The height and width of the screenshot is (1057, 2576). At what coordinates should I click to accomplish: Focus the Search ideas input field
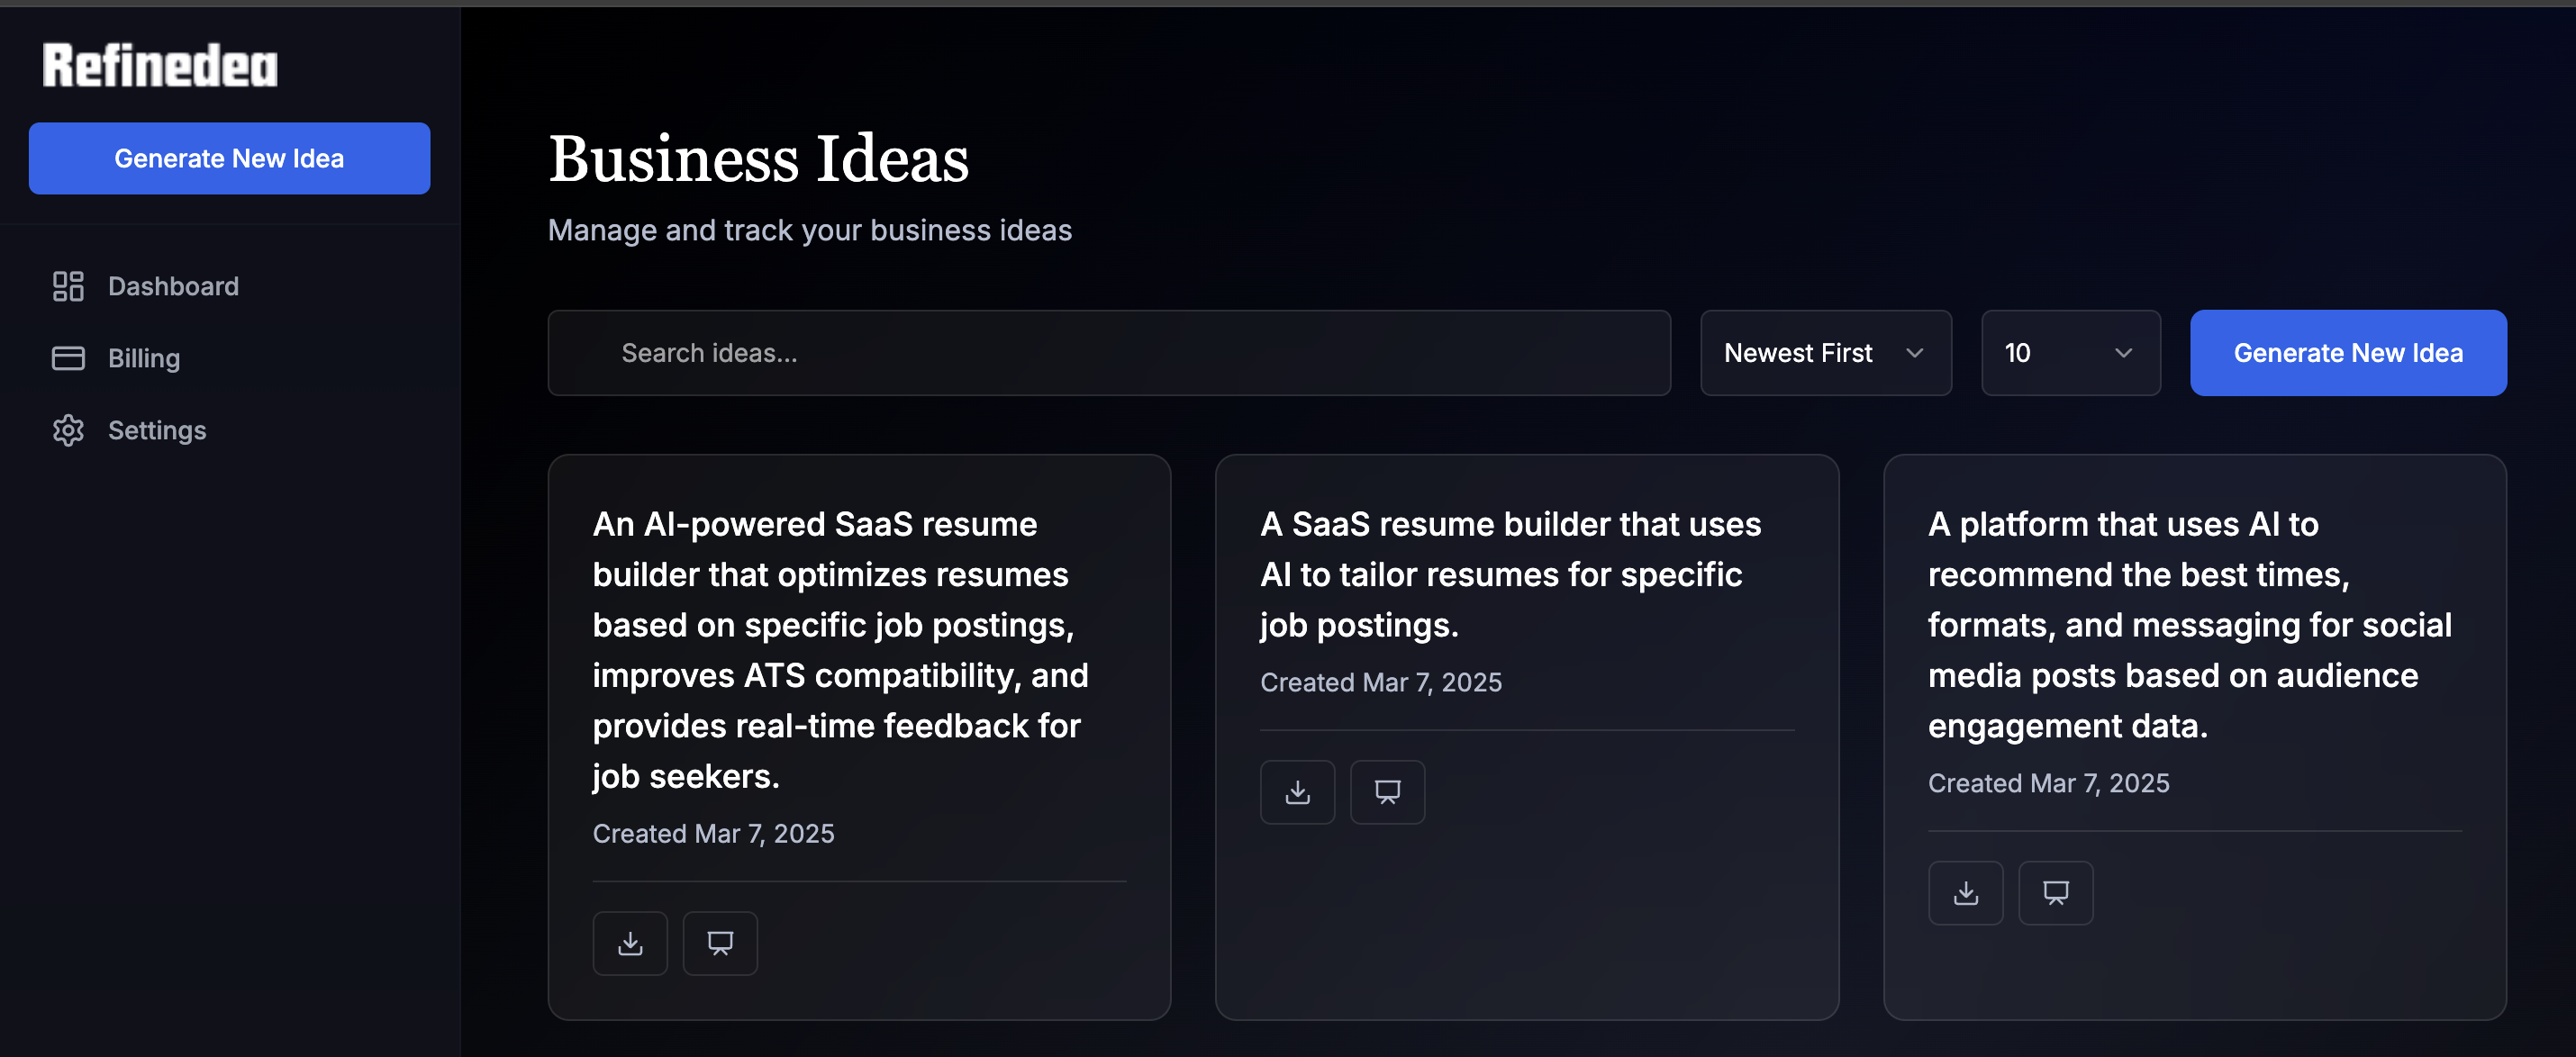click(x=1108, y=353)
